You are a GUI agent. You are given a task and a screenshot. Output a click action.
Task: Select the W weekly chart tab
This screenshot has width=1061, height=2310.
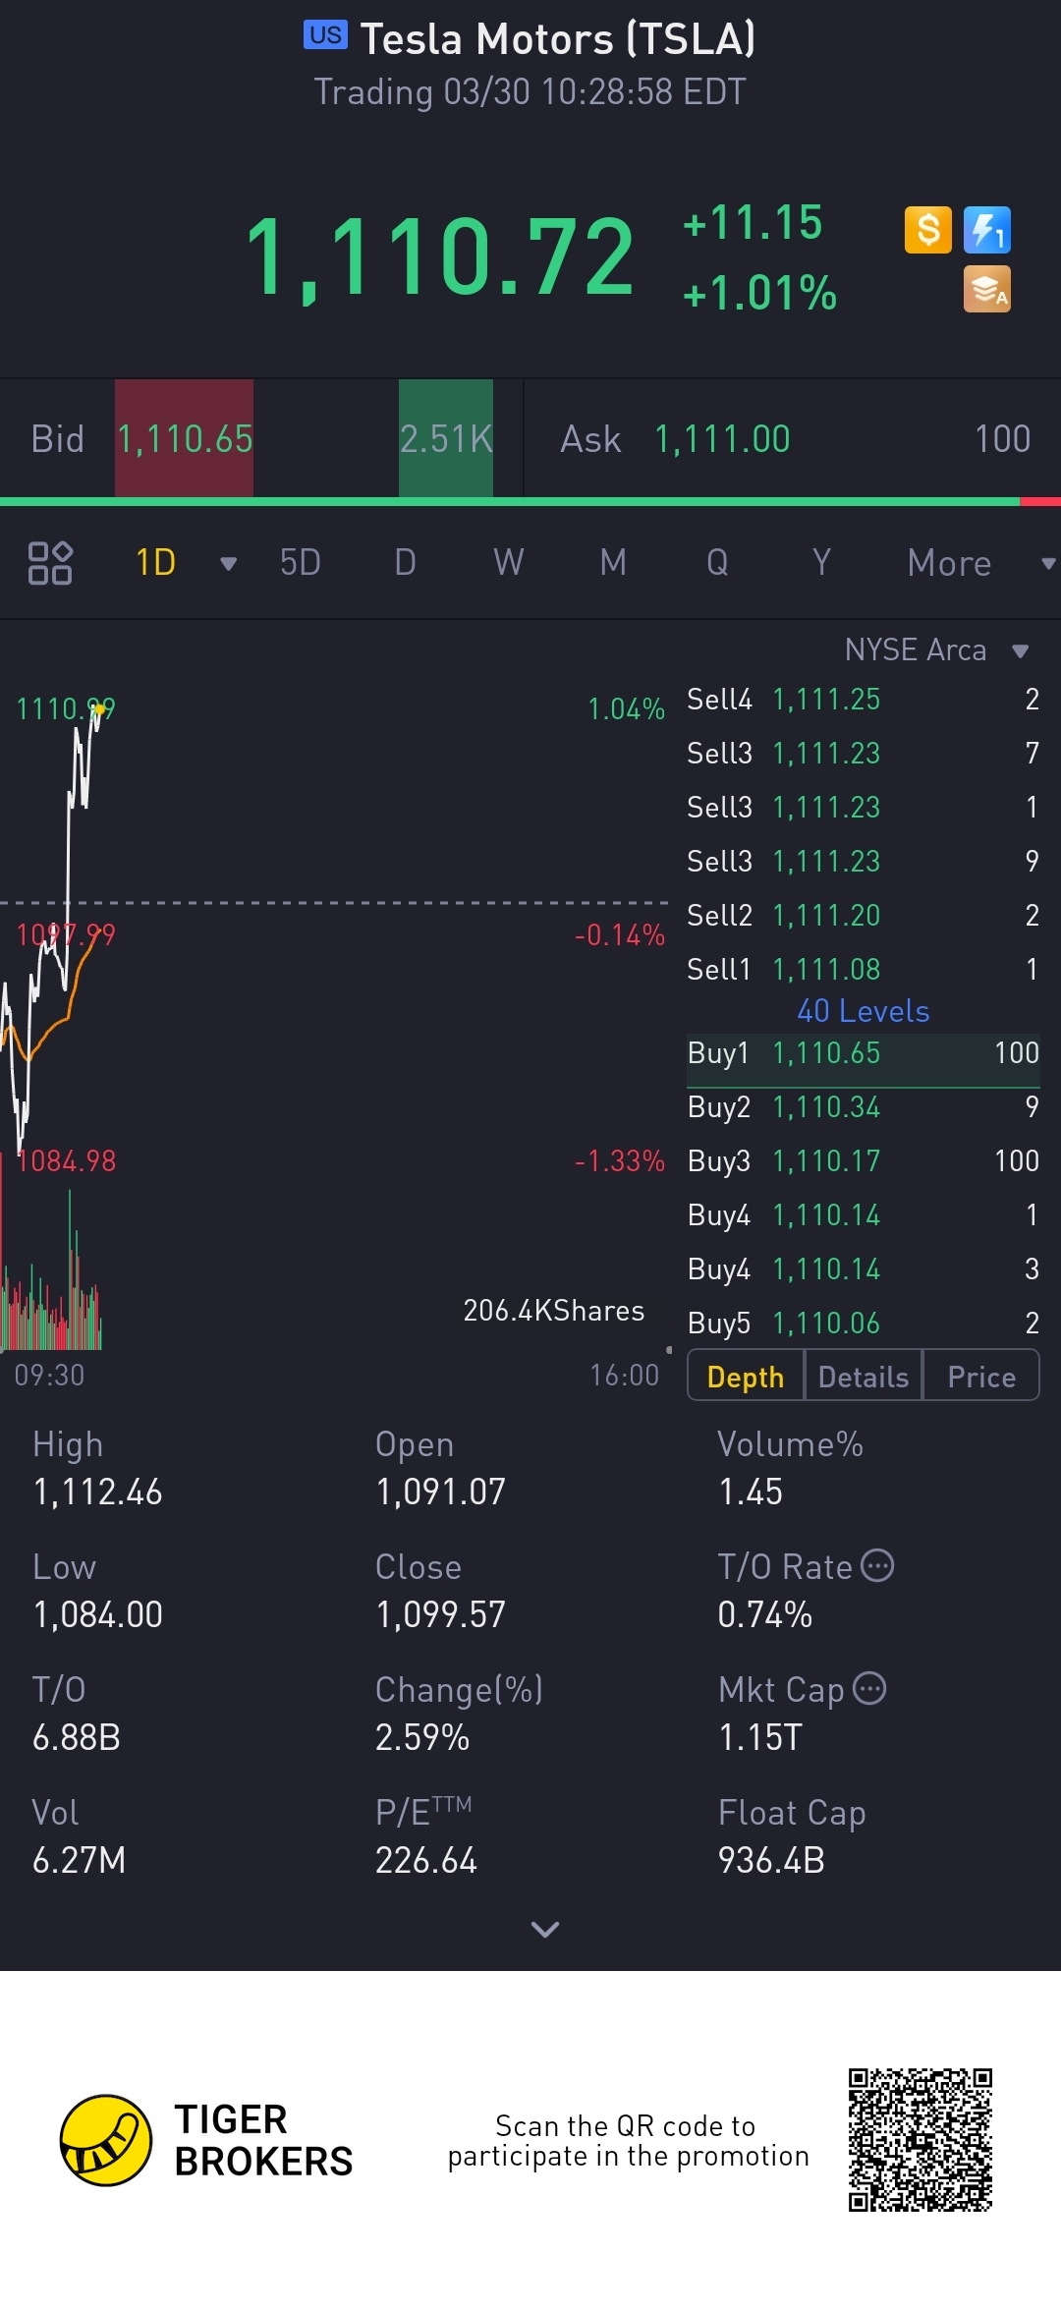(508, 563)
